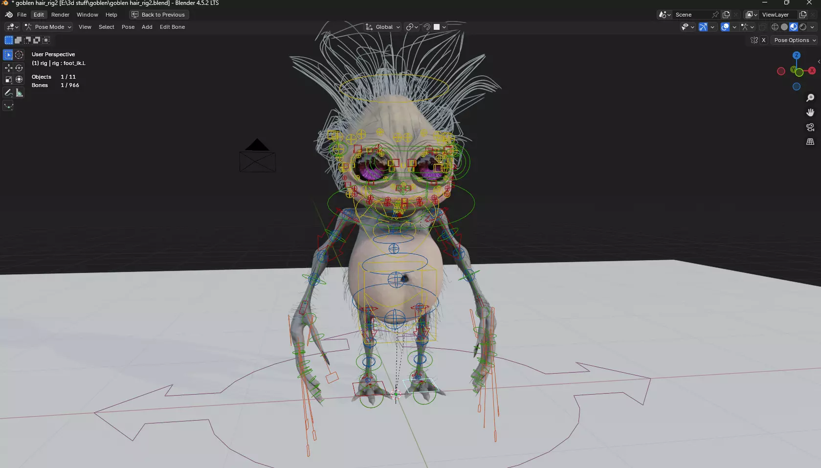Image resolution: width=821 pixels, height=468 pixels.
Task: Switch to Material Preview shading
Action: pos(794,27)
